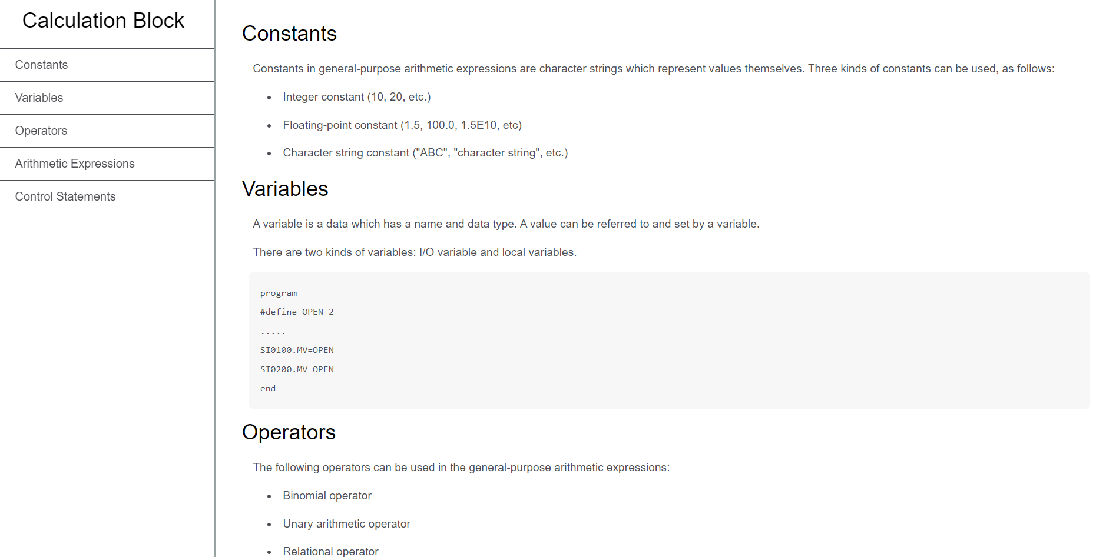1106x557 pixels.
Task: Click the Unary arithmetic operator entry
Action: [346, 523]
